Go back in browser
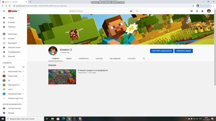Viewport: 216px width, 121px height. (2, 6)
